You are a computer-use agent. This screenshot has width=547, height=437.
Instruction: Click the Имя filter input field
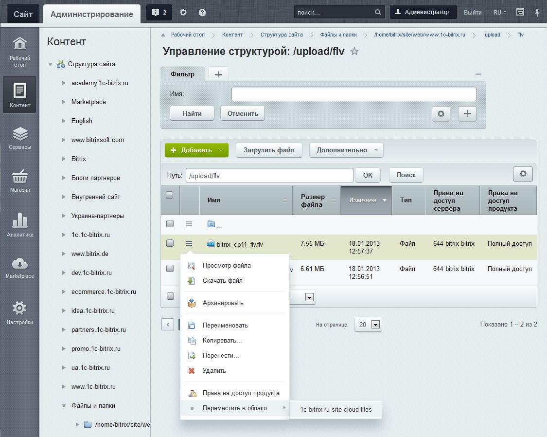353,94
